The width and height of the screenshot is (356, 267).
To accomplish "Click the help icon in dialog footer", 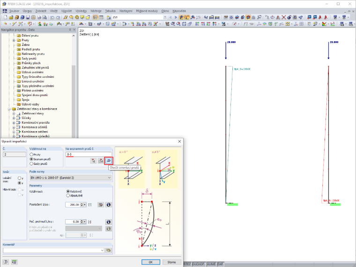I will 6,262.
